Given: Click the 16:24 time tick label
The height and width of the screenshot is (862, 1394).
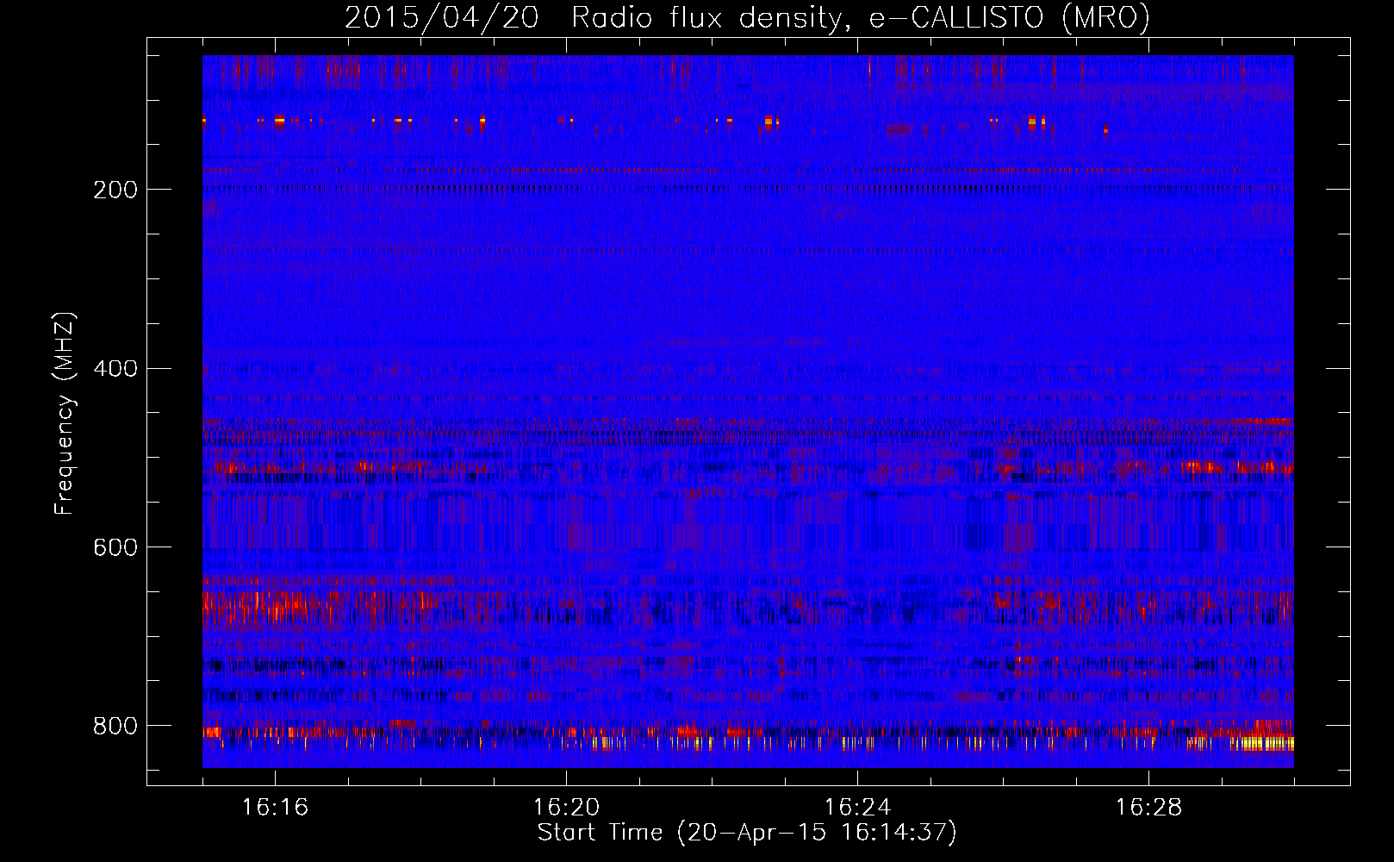Looking at the screenshot, I should coord(858,808).
